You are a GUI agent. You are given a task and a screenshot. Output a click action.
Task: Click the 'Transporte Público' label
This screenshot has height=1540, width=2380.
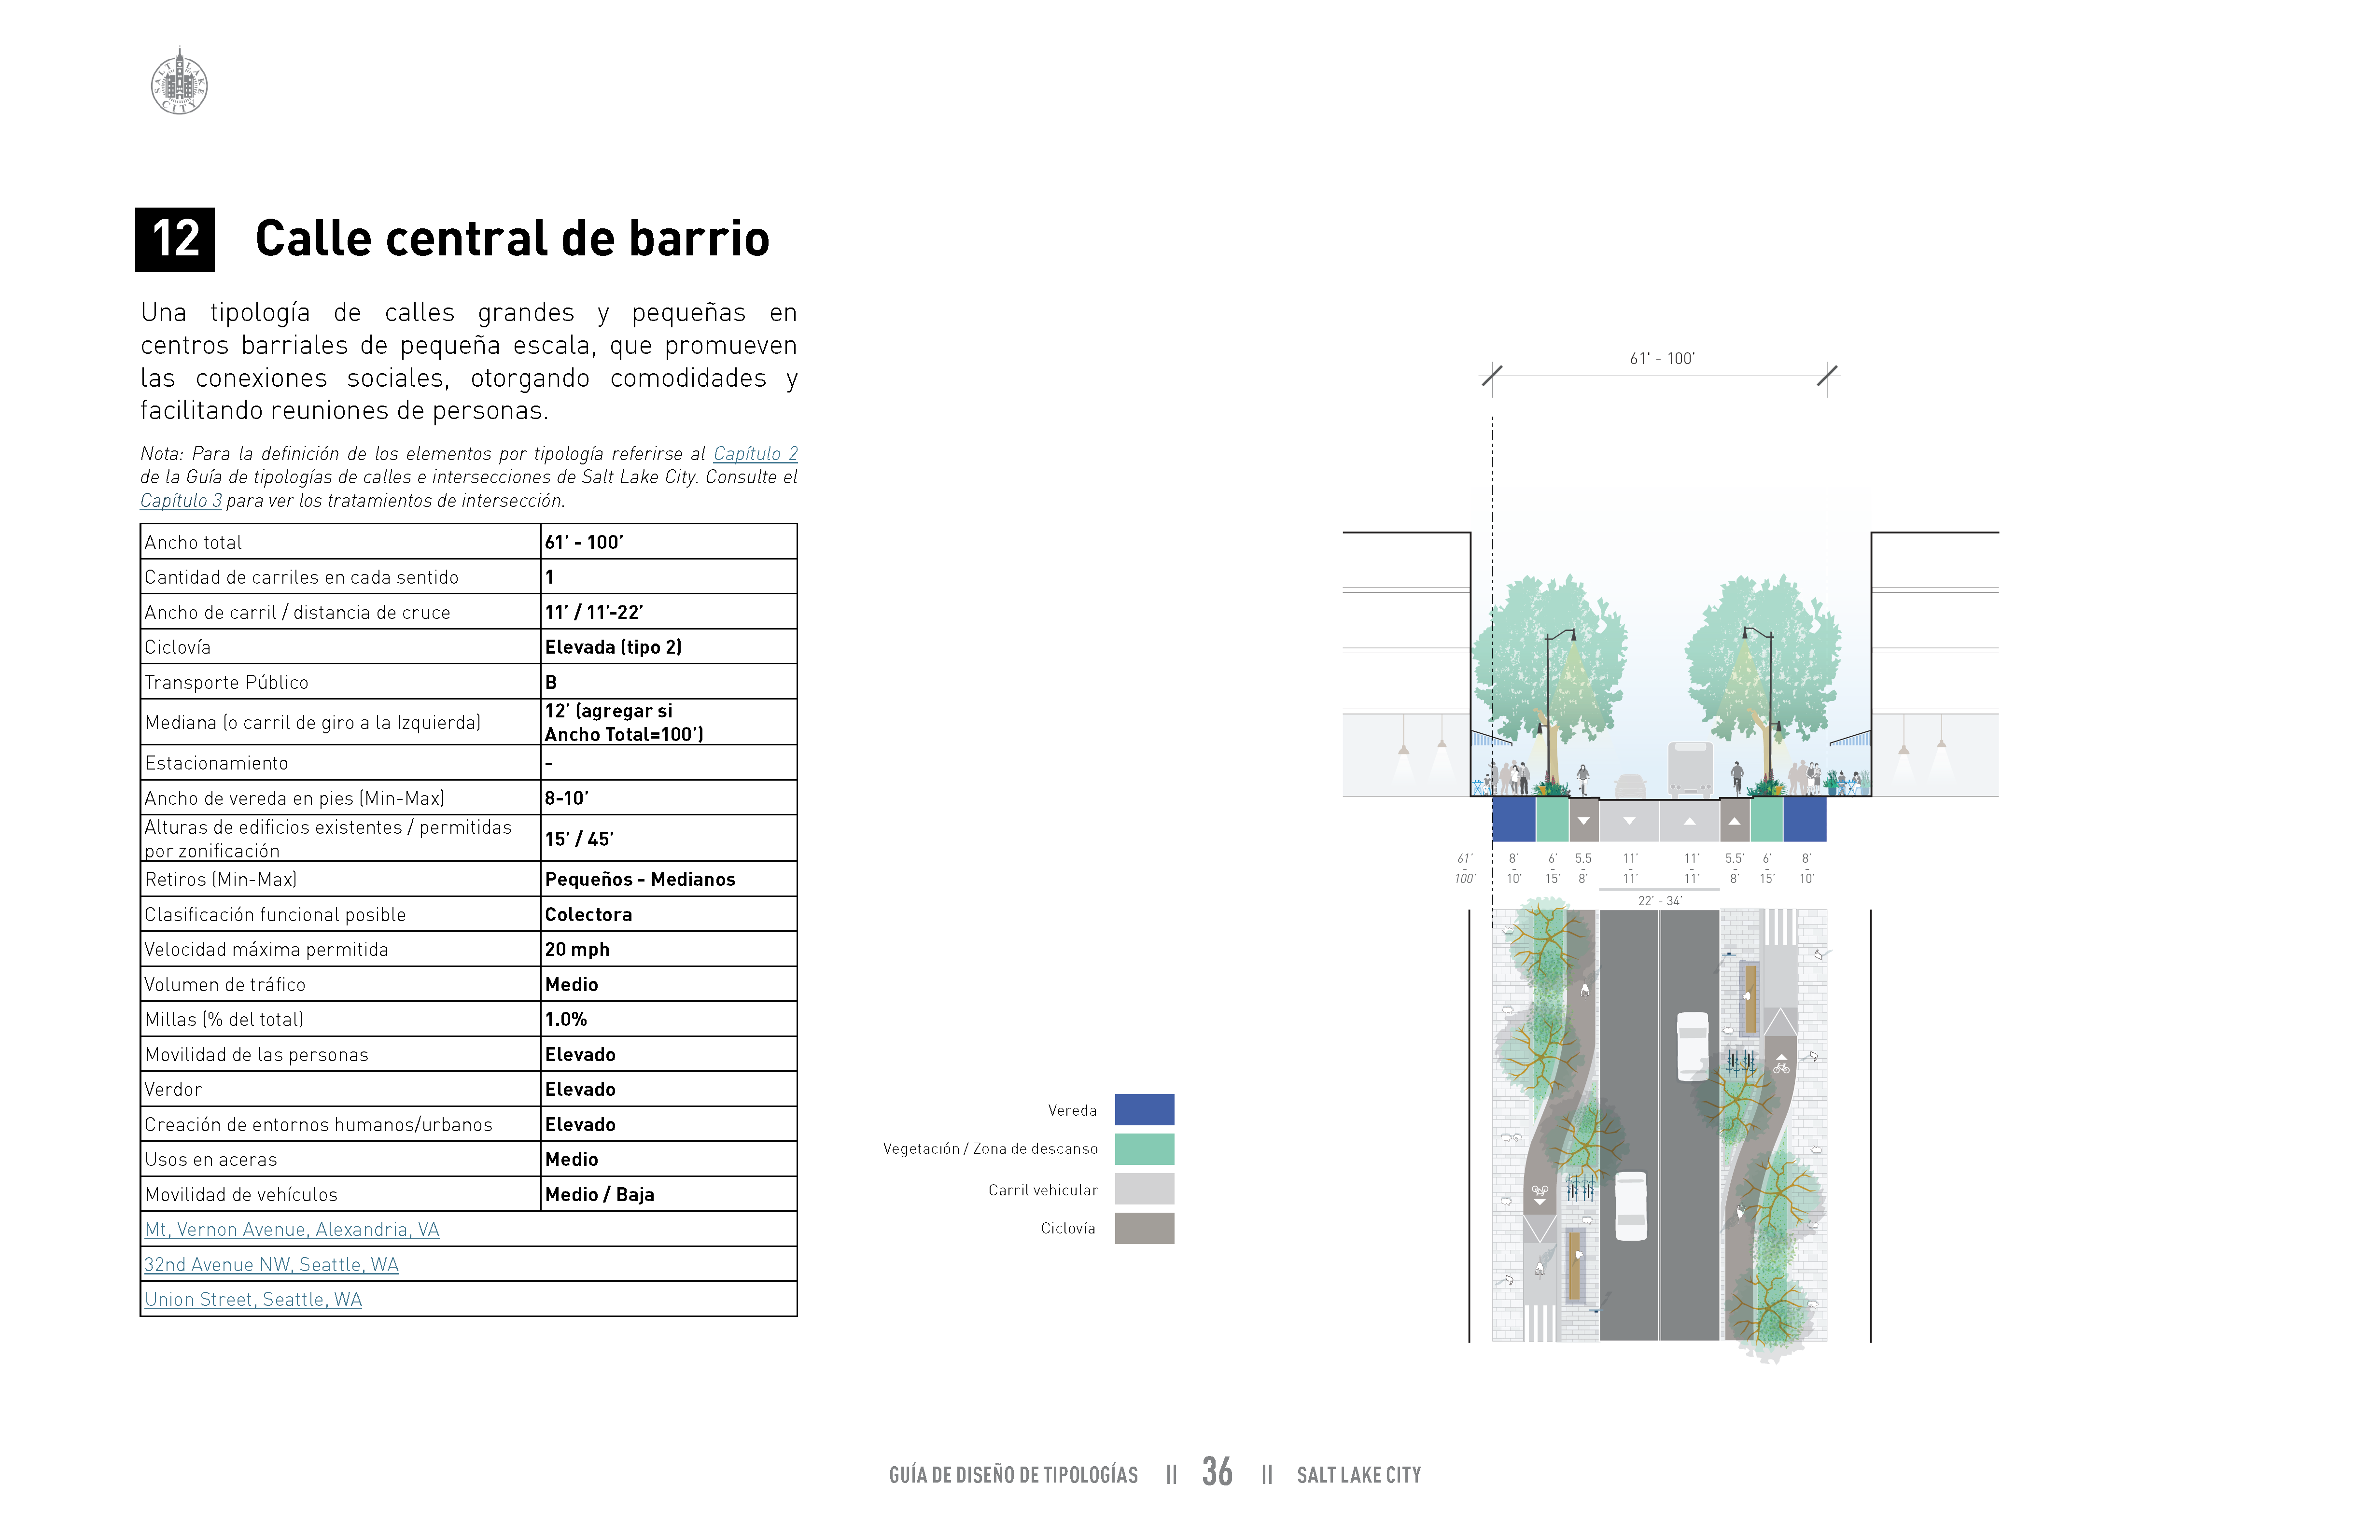226,683
